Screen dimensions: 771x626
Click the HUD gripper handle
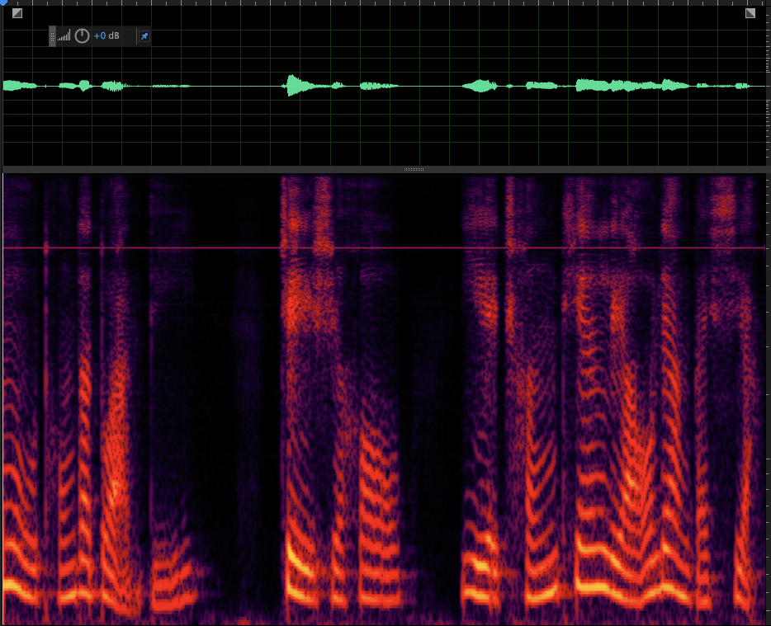click(x=52, y=36)
